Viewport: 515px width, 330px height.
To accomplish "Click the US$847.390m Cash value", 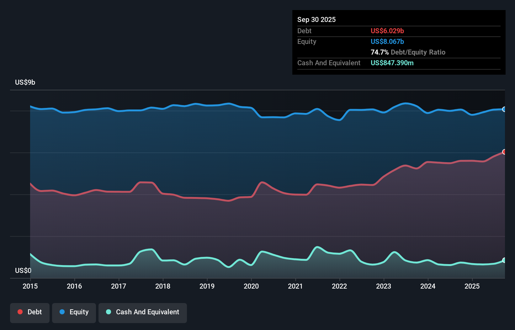I will (392, 63).
